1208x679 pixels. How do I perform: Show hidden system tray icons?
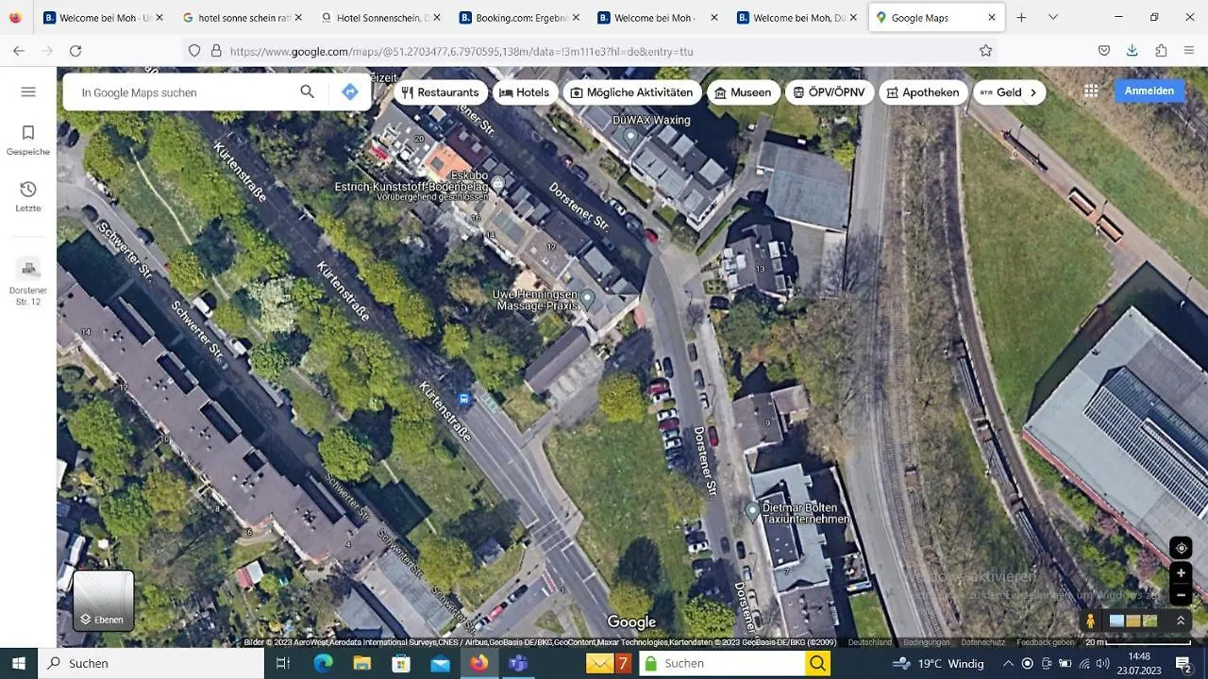1008,663
